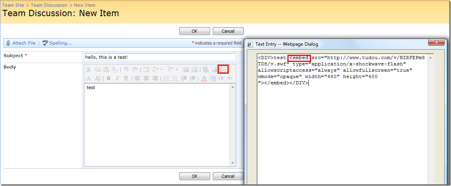Open the font color picker
This screenshot has height=186, width=451.
204,78
